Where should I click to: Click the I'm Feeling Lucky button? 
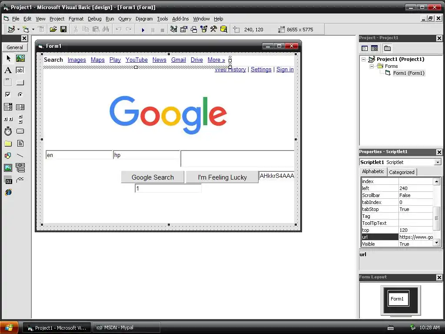[222, 177]
